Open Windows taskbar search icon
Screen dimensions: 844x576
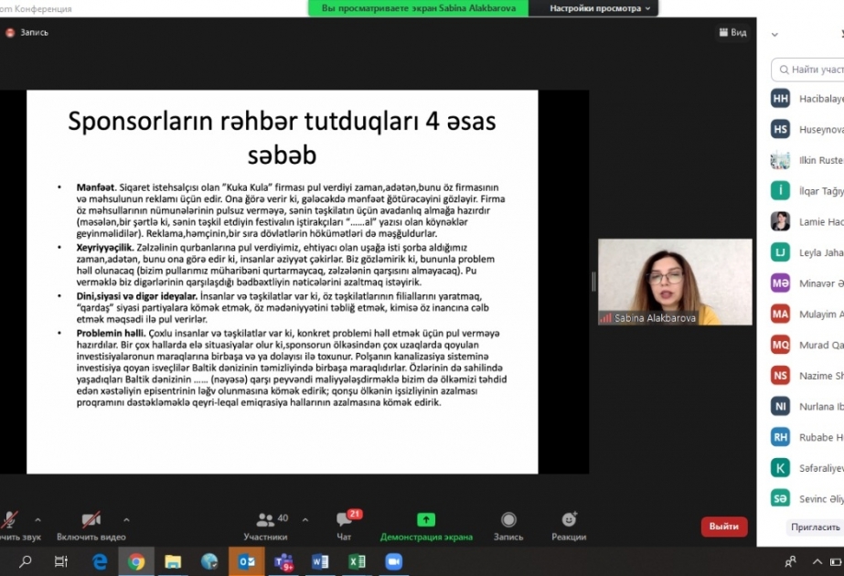tap(25, 562)
